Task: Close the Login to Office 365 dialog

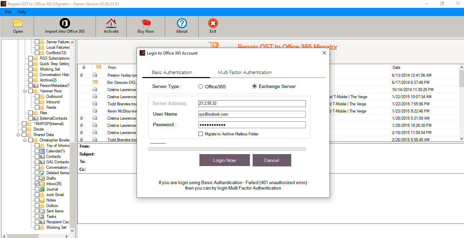Action: 324,53
